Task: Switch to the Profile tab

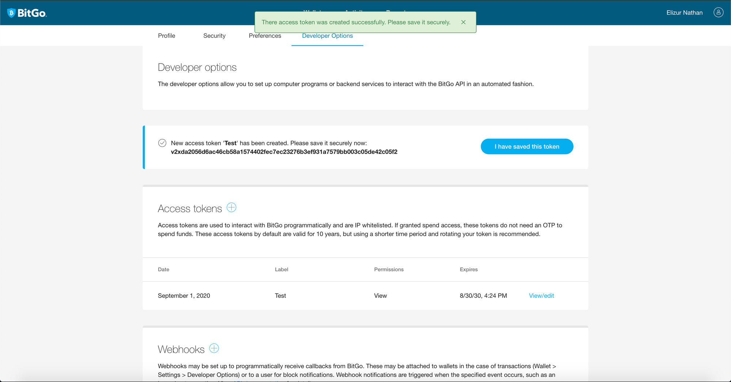Action: [x=167, y=36]
